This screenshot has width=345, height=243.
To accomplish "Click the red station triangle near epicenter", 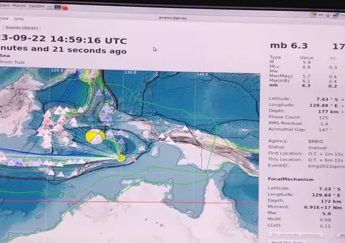I will pos(133,159).
